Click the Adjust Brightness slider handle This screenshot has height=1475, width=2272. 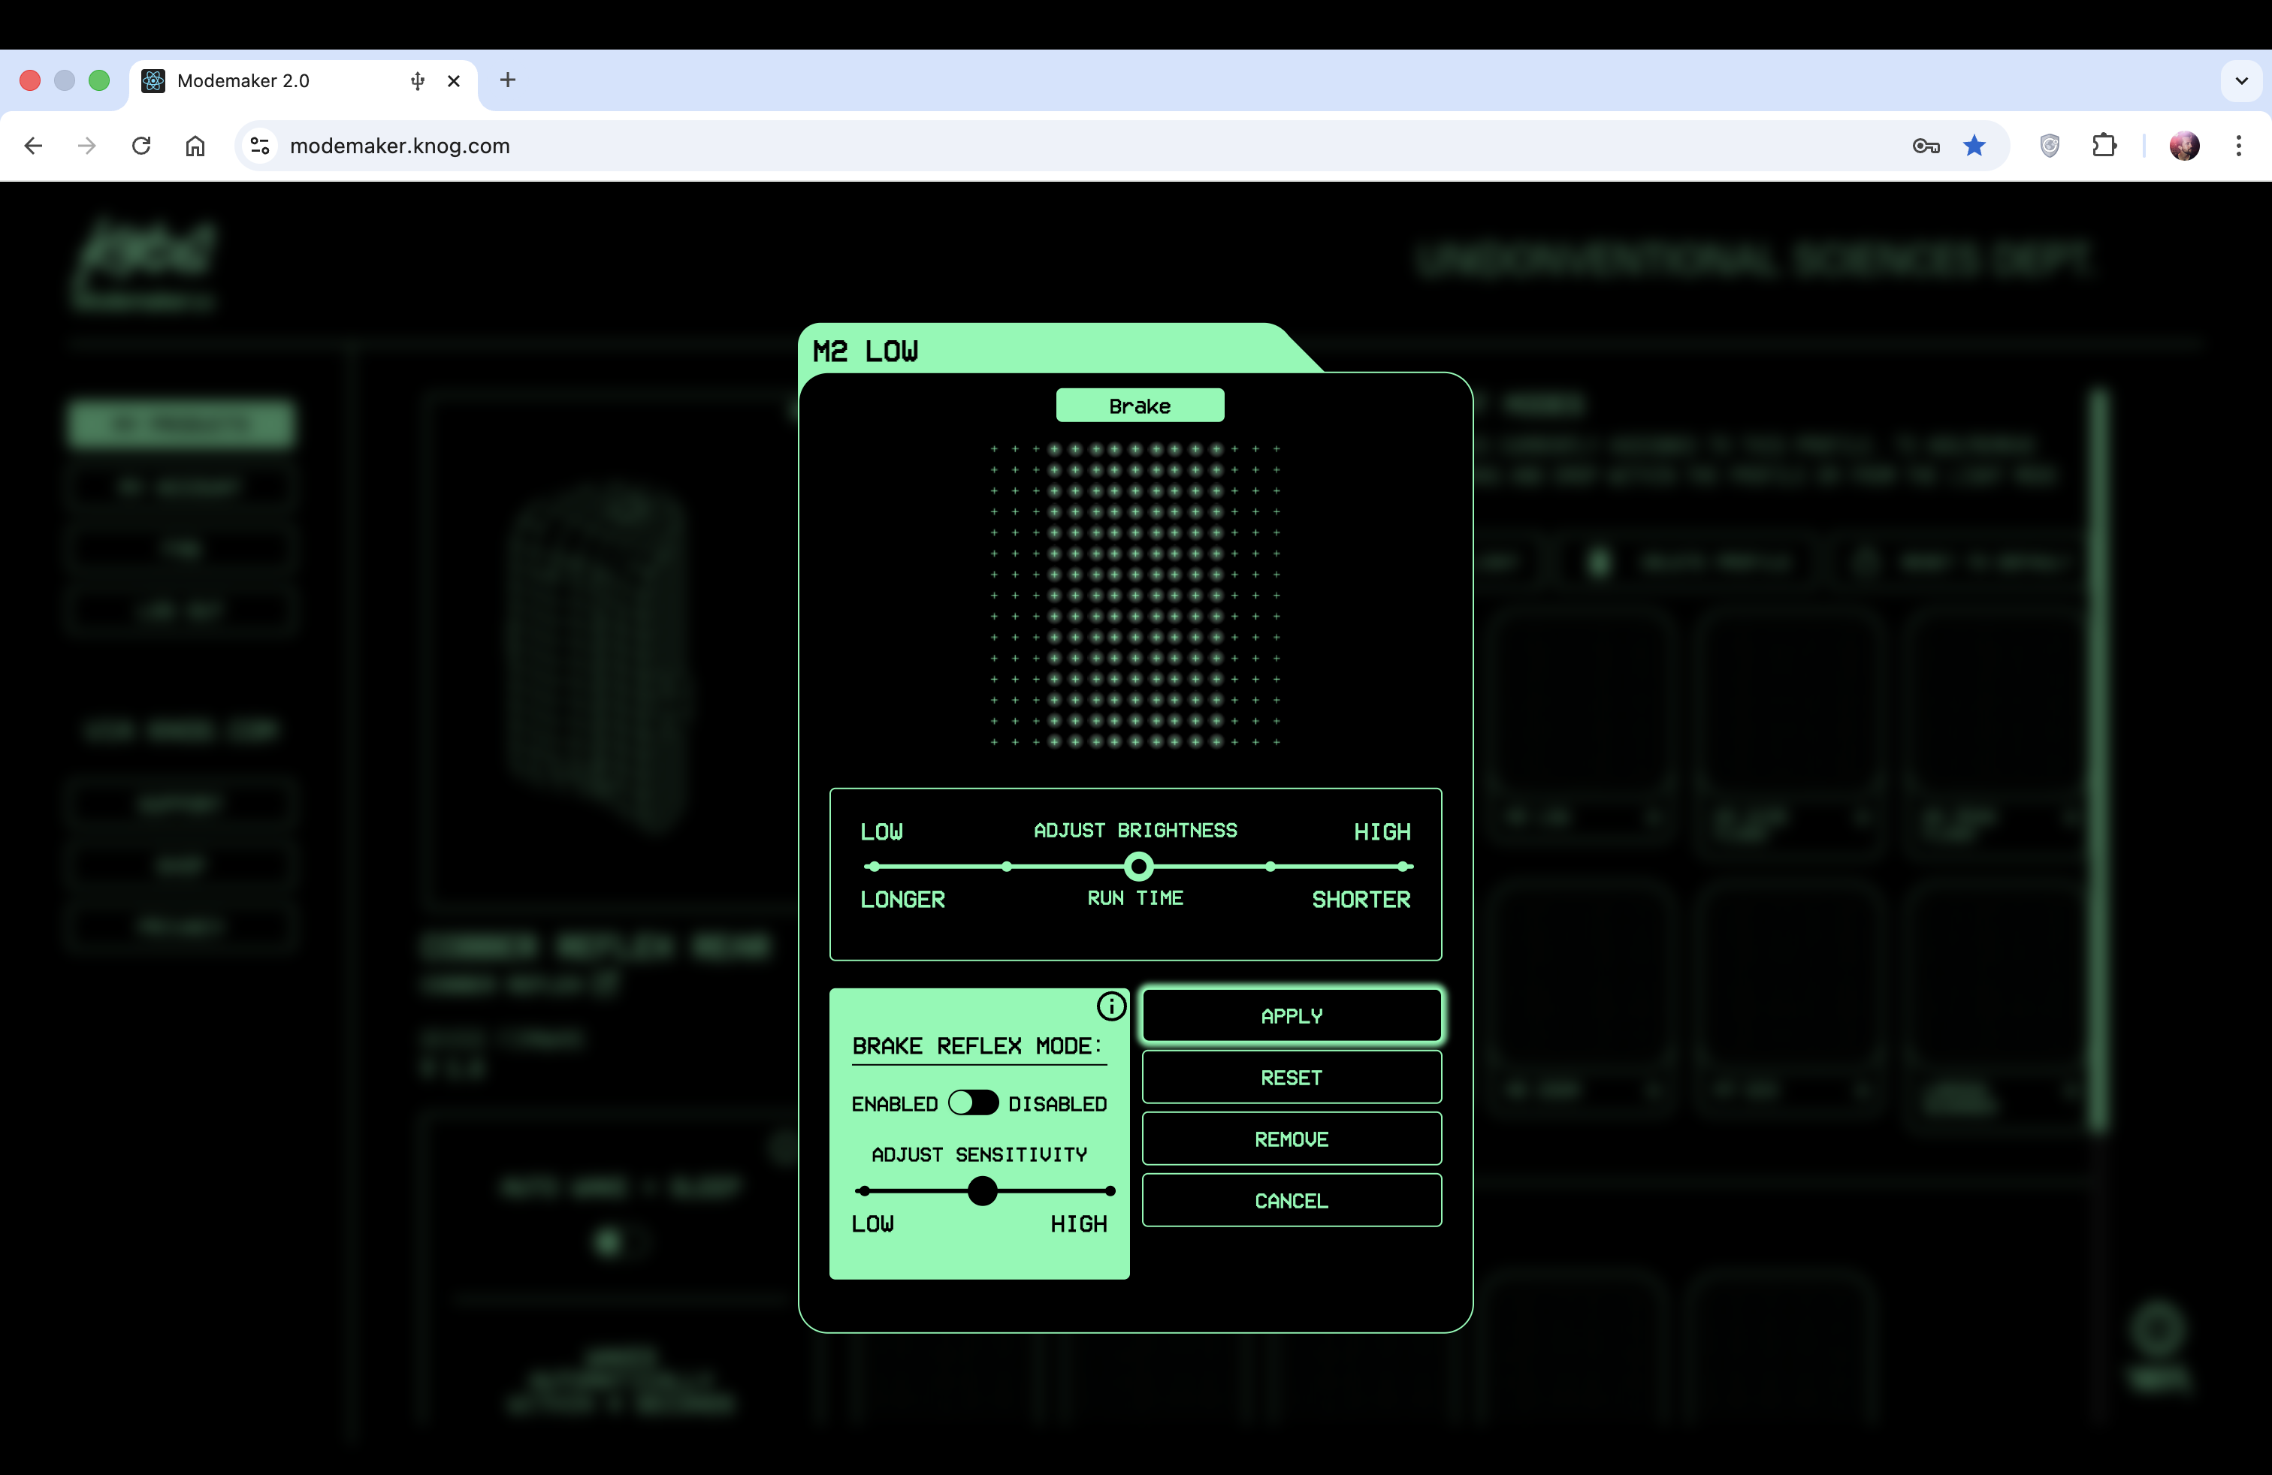tap(1138, 865)
